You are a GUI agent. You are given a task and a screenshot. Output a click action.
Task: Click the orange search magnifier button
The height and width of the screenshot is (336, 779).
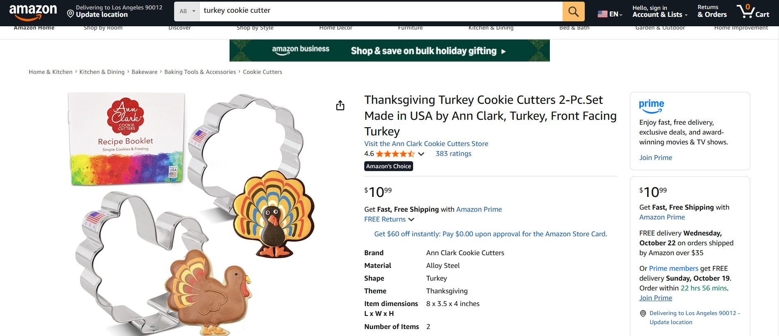click(573, 11)
